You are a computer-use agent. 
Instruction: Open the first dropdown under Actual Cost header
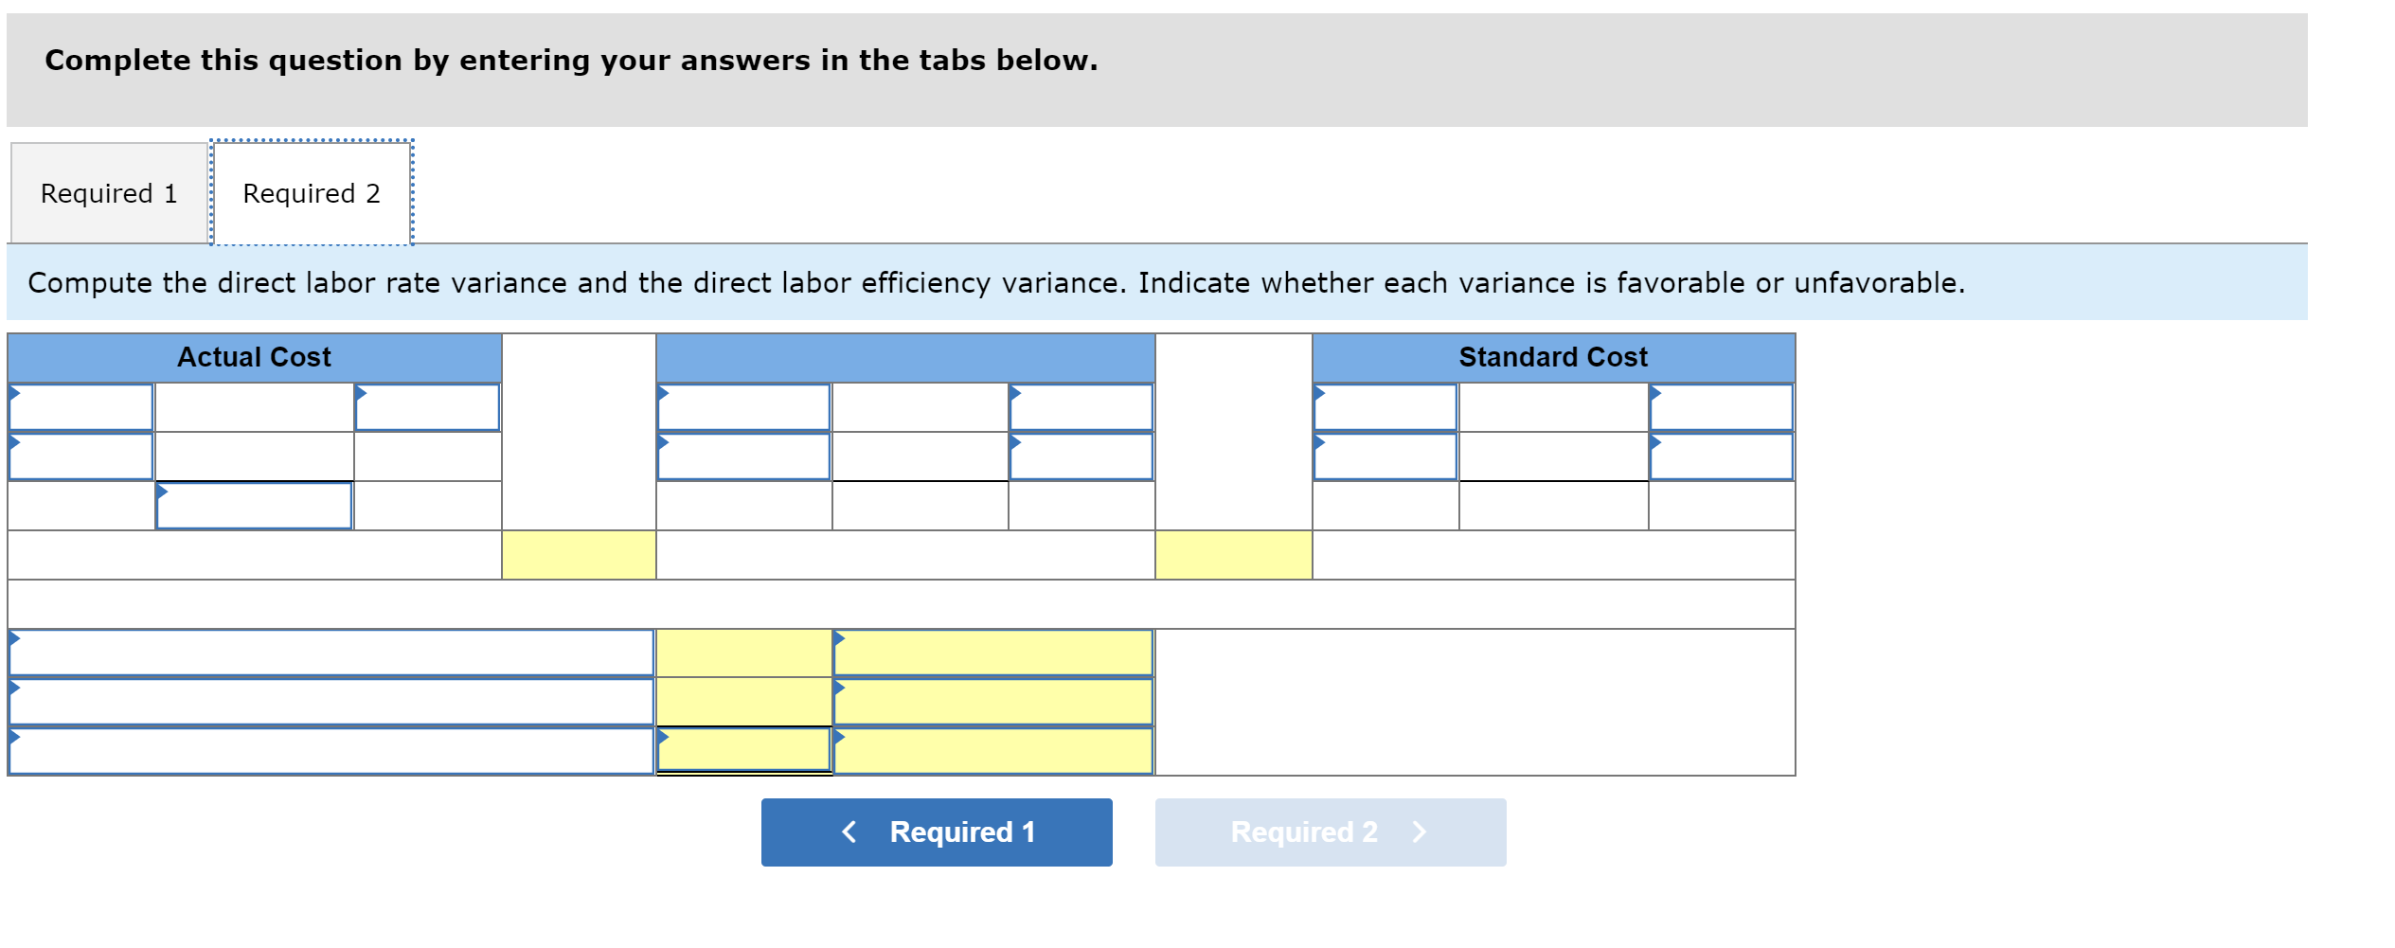click(x=80, y=407)
